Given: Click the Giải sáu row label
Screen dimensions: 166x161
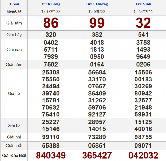Looking at the screenshot, I should [14, 50].
